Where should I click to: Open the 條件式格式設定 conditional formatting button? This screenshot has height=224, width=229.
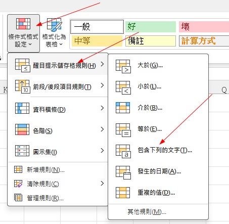click(x=23, y=33)
